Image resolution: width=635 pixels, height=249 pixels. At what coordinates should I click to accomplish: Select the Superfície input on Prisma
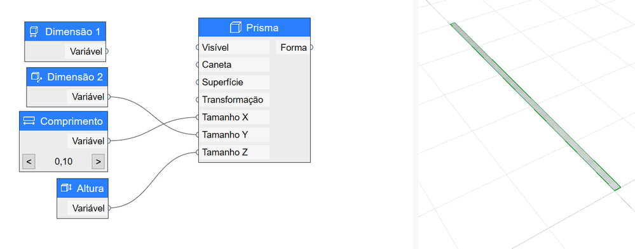coord(198,82)
